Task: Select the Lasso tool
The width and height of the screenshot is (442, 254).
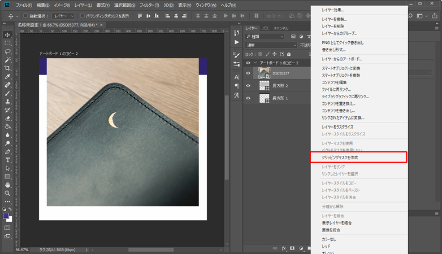Action: coord(7,51)
